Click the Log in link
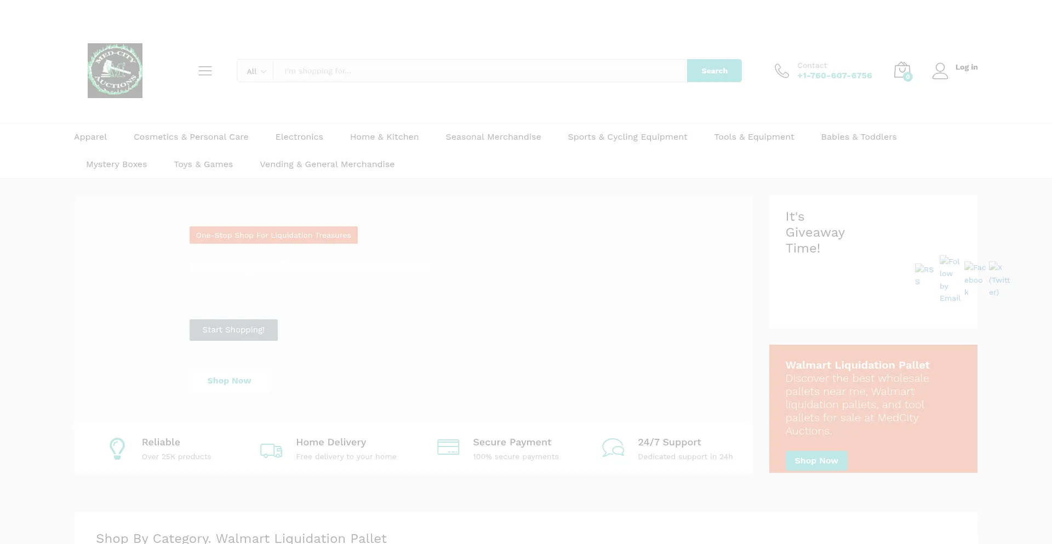 966,67
